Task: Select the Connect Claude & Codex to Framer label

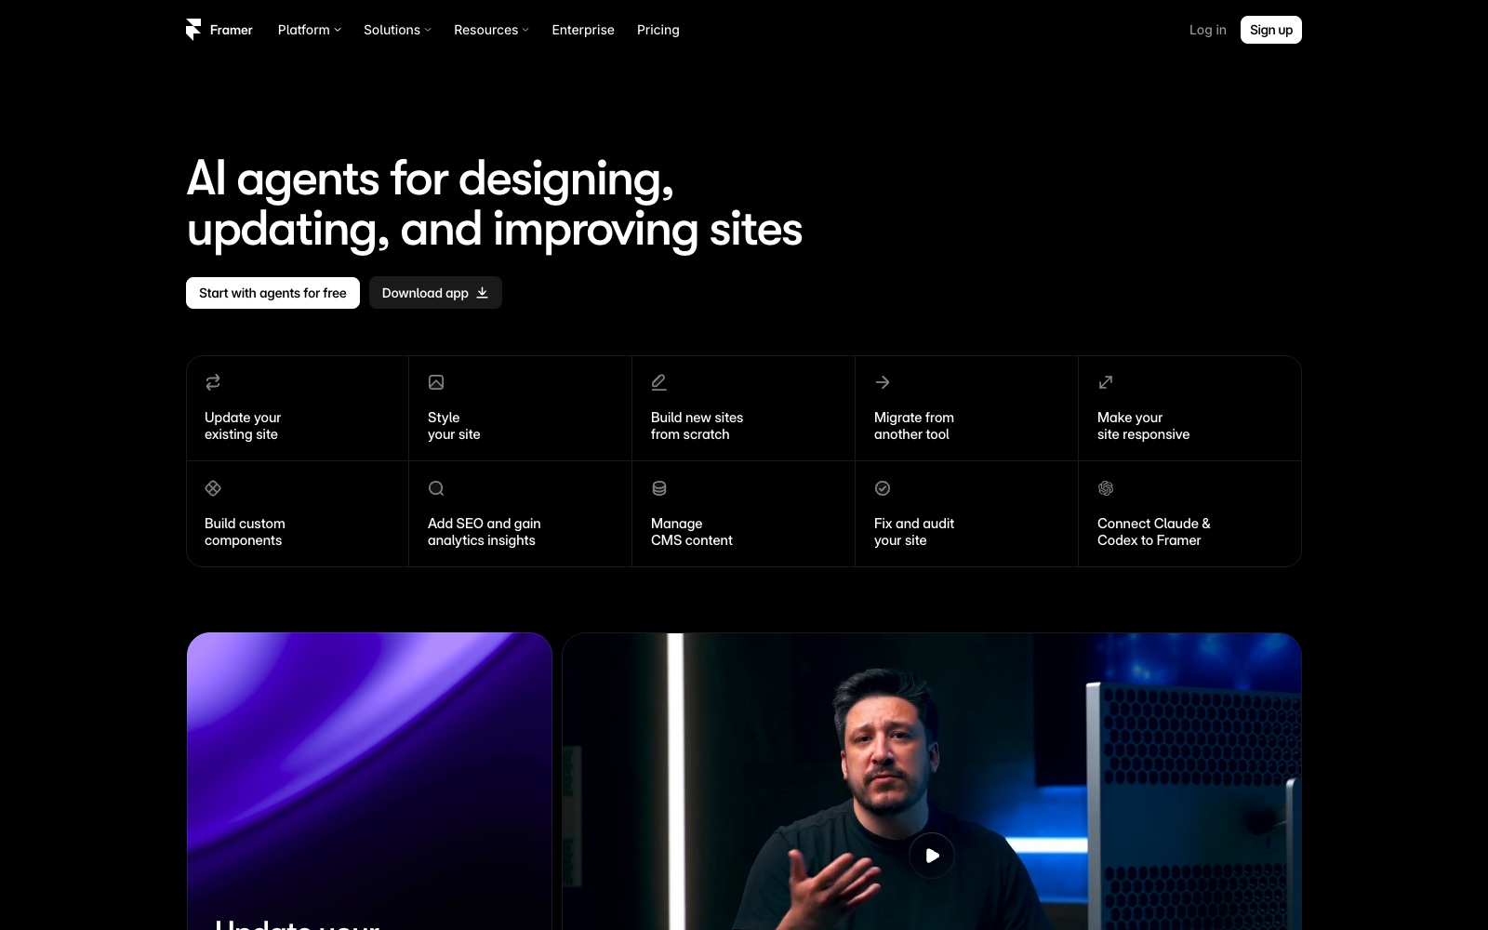Action: [1153, 532]
